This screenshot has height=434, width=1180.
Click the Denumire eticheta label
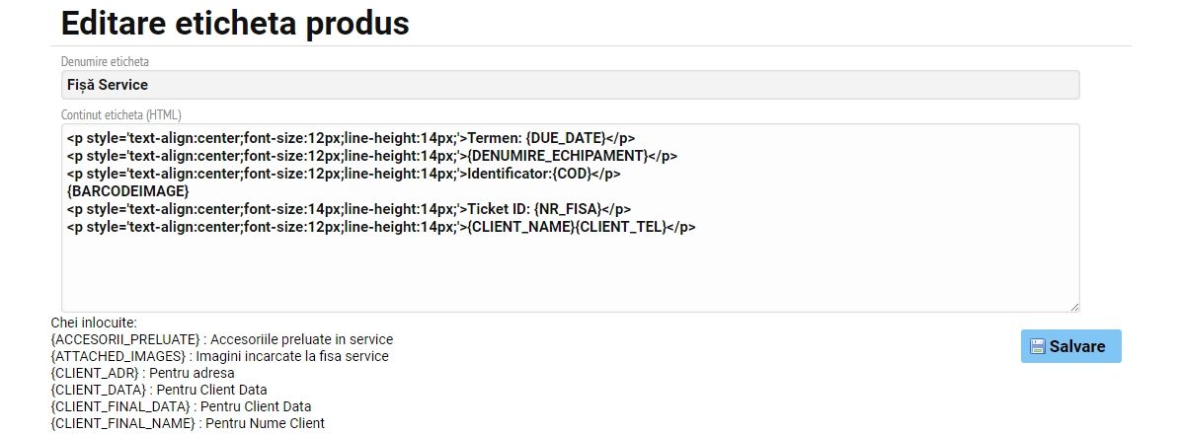pyautogui.click(x=105, y=62)
